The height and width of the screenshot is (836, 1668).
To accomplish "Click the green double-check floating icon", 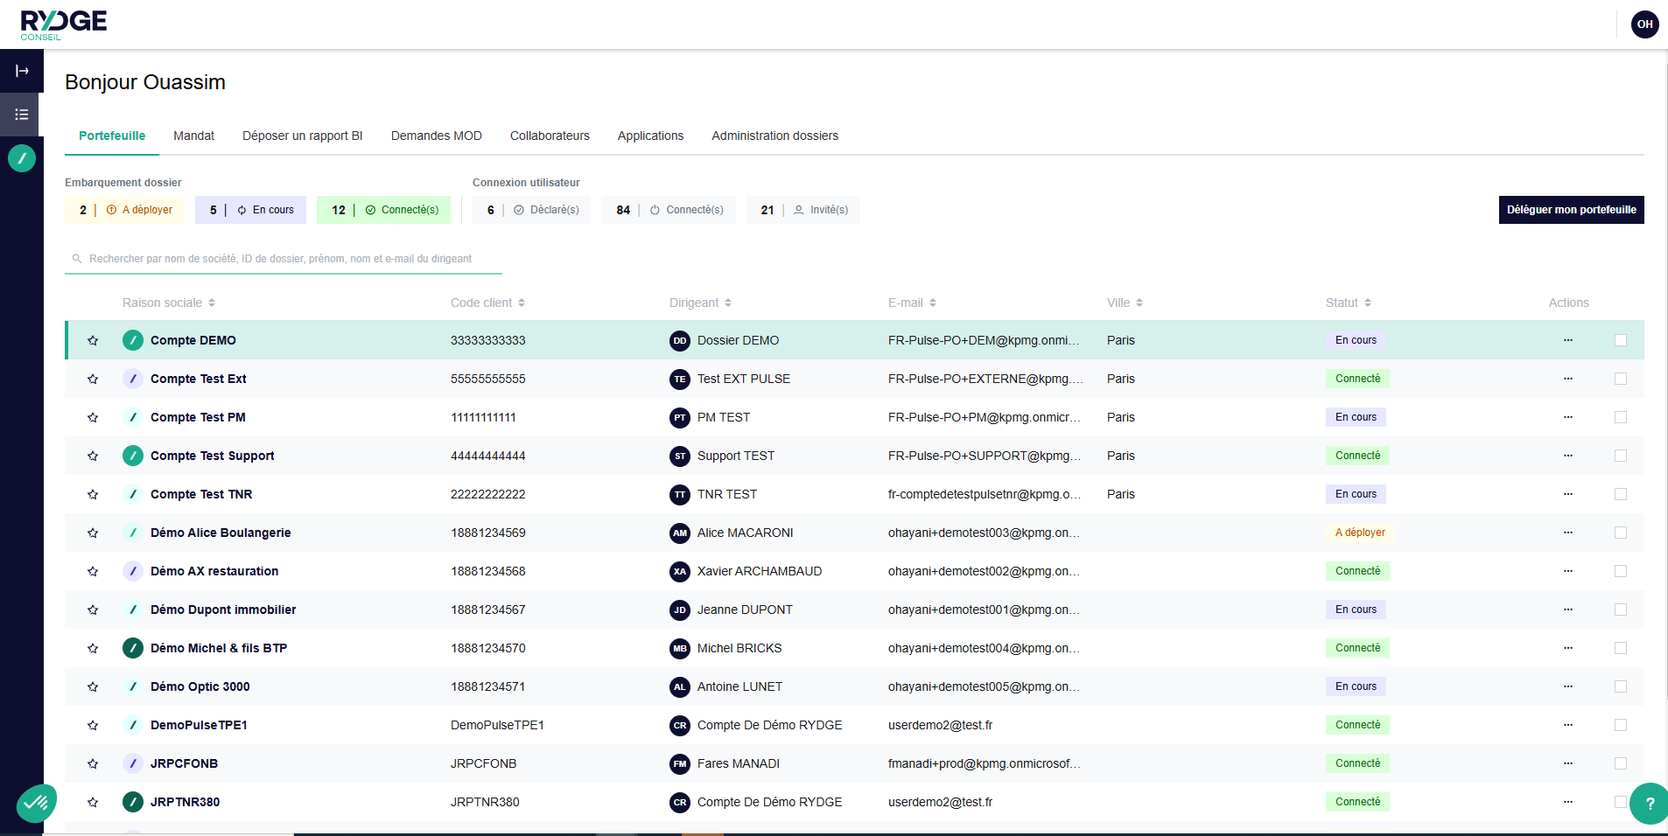I will pyautogui.click(x=36, y=802).
